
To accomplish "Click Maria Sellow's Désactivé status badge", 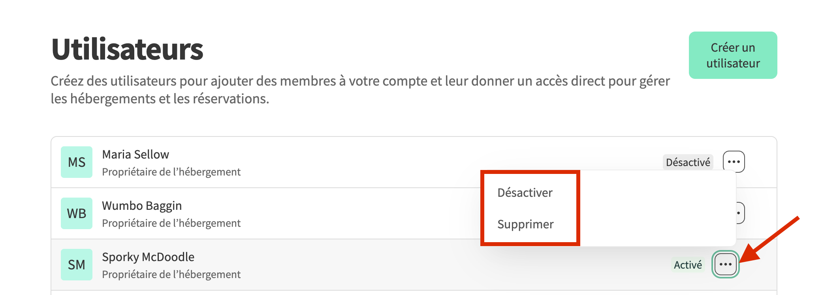I will [688, 162].
